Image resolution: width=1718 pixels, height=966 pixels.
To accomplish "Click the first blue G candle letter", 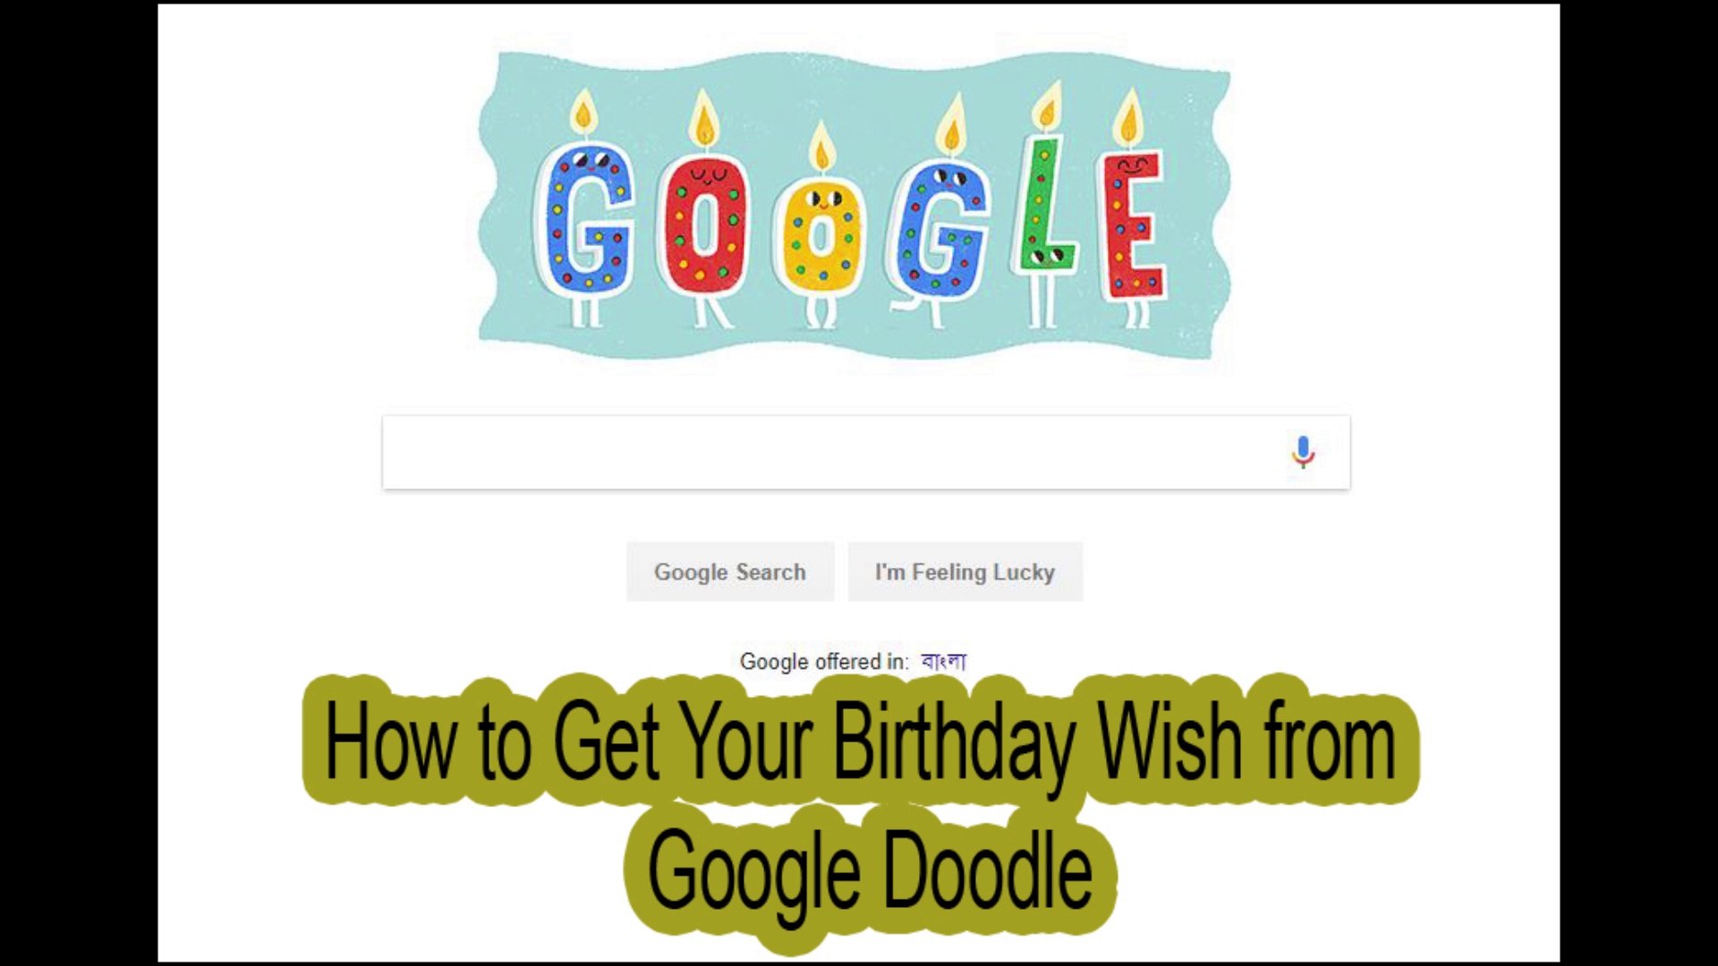I will [584, 221].
